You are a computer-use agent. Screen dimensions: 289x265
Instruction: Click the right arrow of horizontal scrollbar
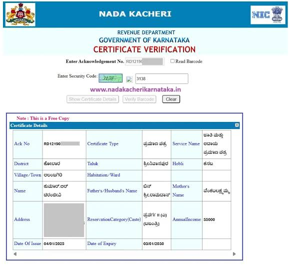pos(234,254)
